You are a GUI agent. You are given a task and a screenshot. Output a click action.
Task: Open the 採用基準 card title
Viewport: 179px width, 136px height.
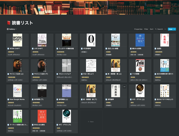[111, 99]
